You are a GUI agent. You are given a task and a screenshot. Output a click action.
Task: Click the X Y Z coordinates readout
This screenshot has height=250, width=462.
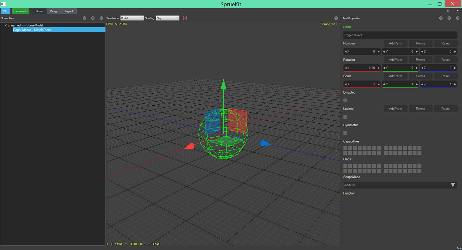pos(133,244)
